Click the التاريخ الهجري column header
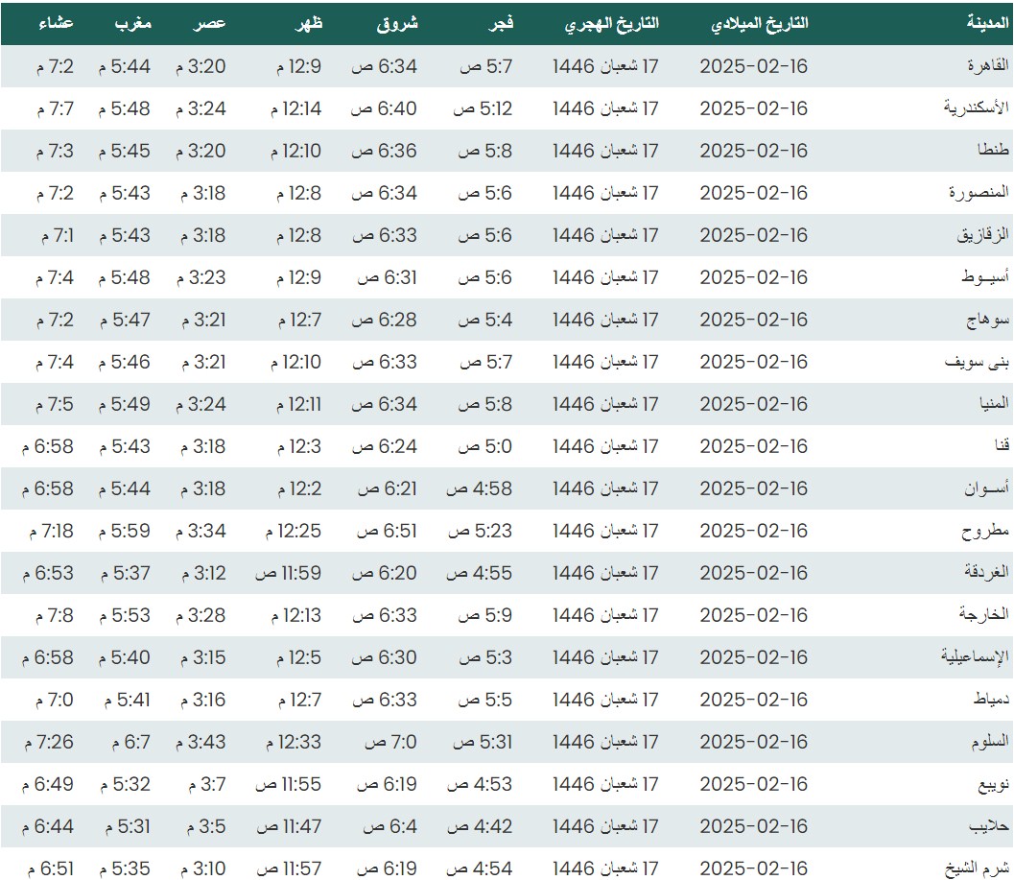This screenshot has width=1014, height=880. [x=612, y=24]
